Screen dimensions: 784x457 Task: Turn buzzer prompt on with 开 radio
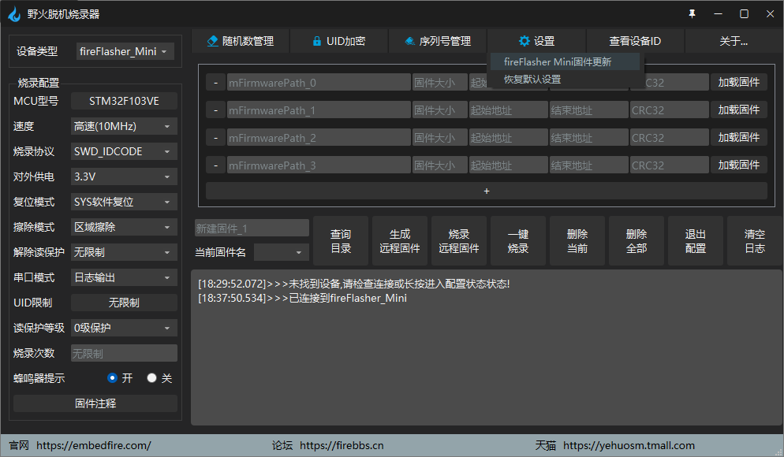[113, 378]
